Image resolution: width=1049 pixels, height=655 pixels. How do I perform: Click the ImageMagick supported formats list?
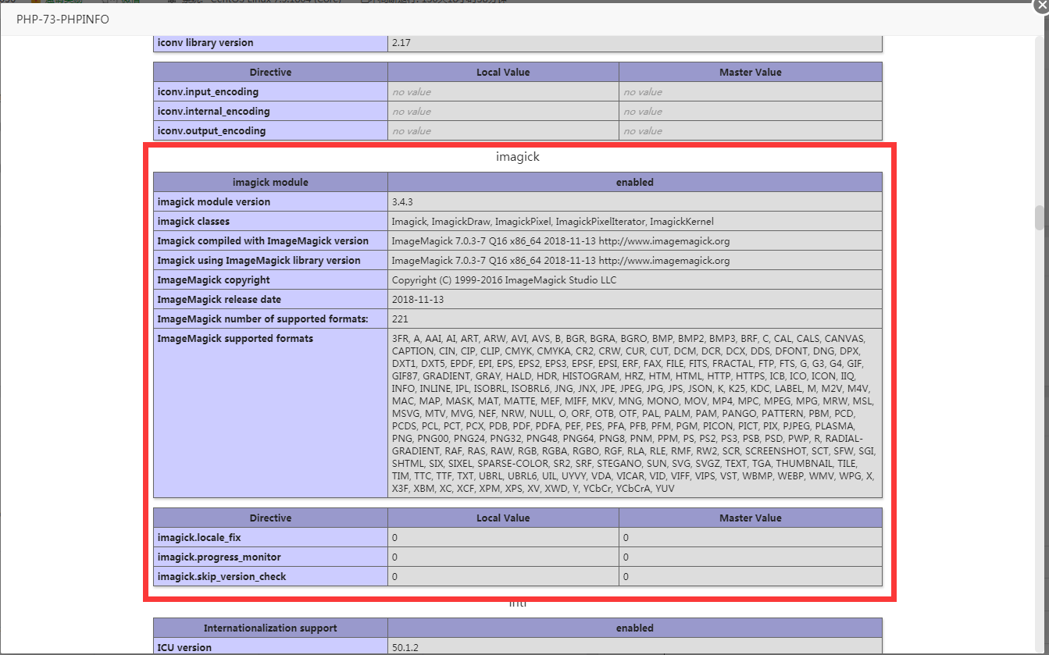[633, 414]
